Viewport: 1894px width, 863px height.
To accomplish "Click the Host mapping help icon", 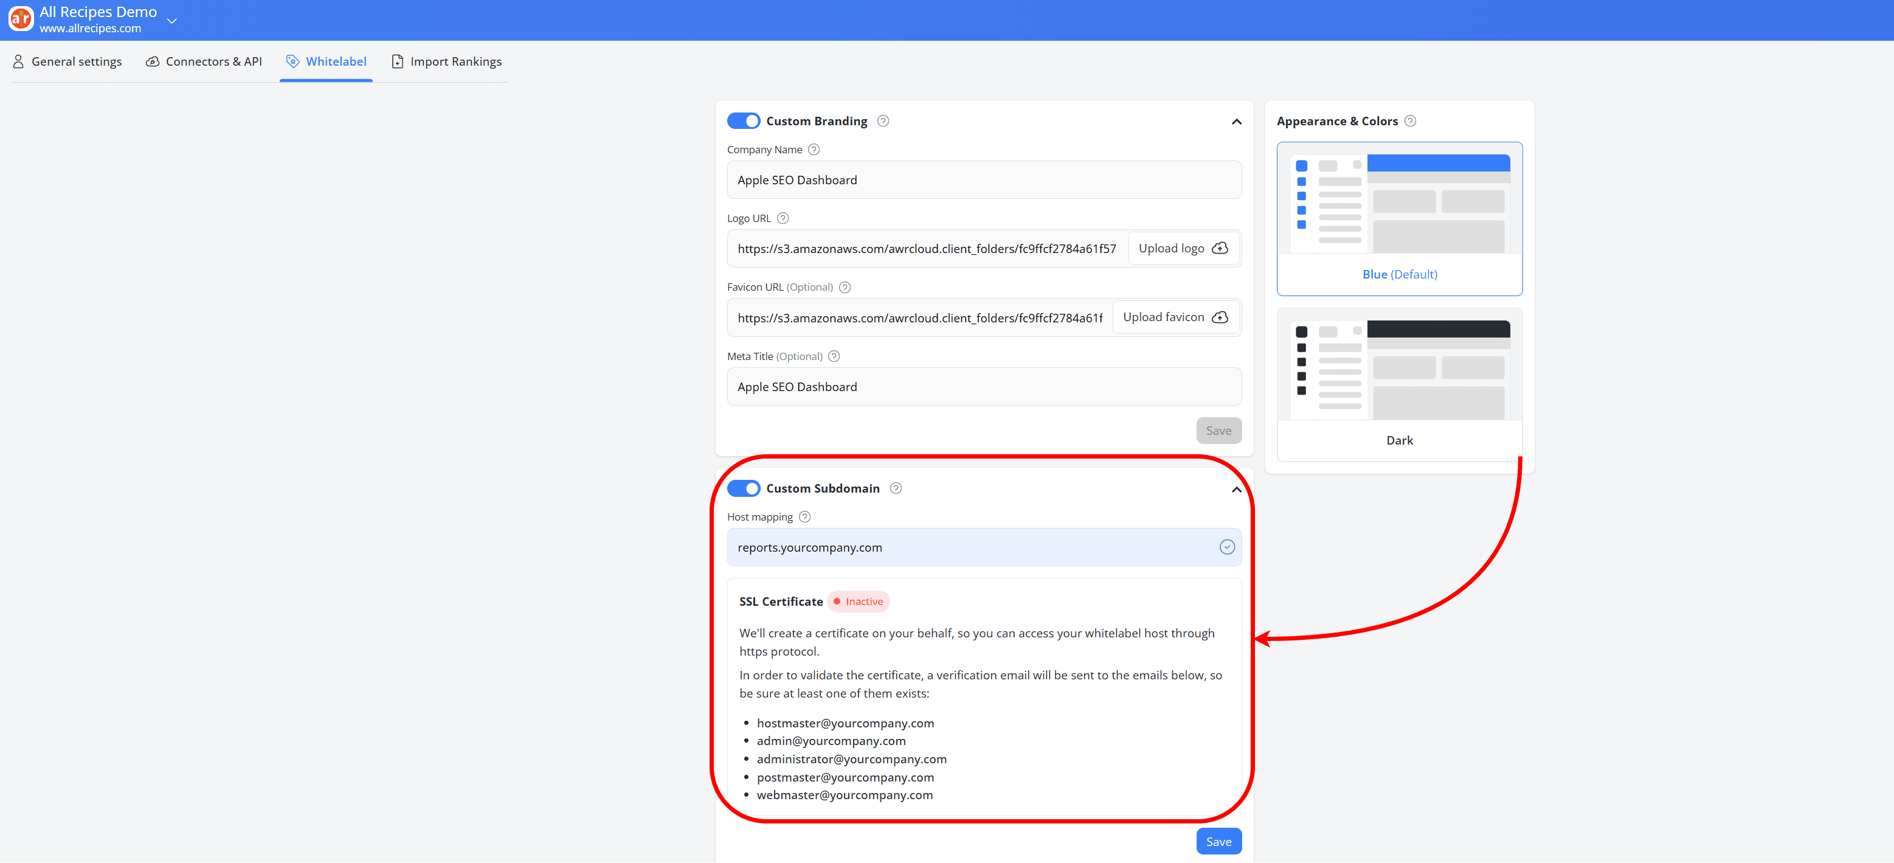I will point(804,516).
